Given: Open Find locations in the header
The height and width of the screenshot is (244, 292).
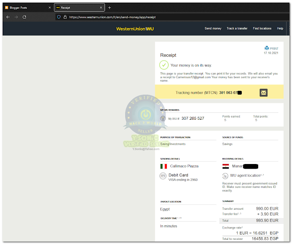Looking at the screenshot, I should coord(262,28).
